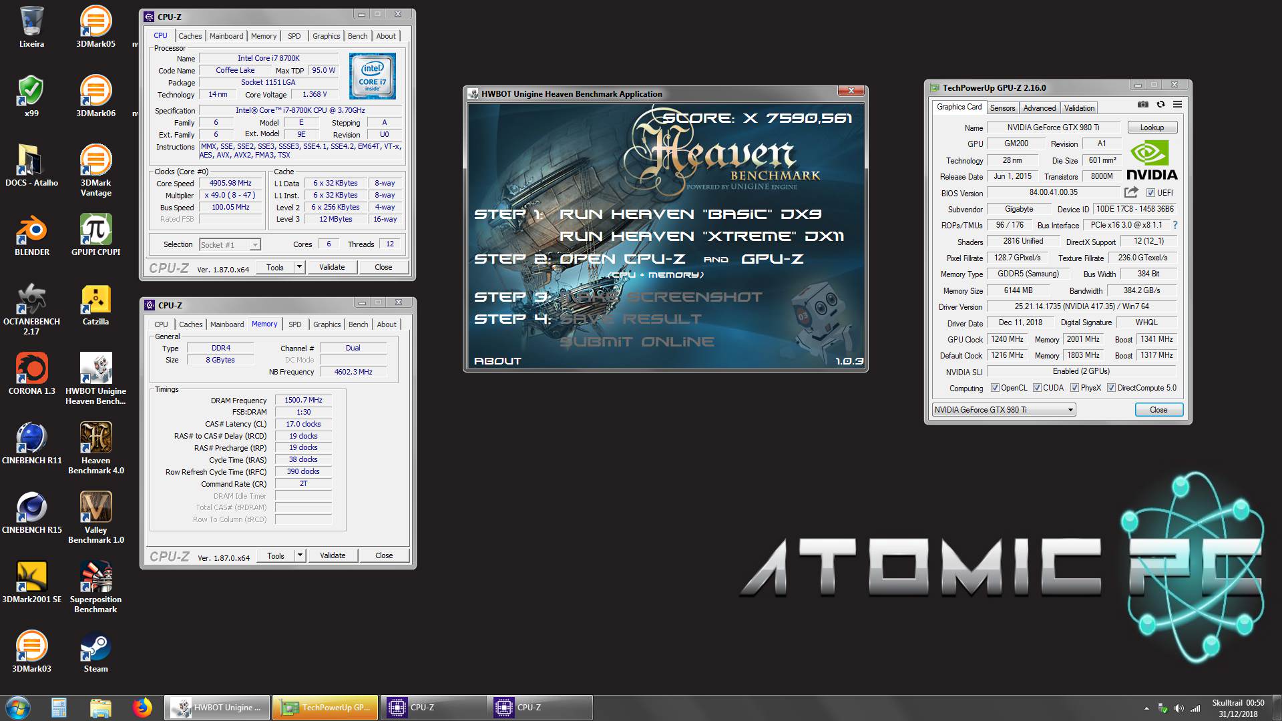Open Windows Explorer from taskbar
The image size is (1282, 721).
pos(100,708)
